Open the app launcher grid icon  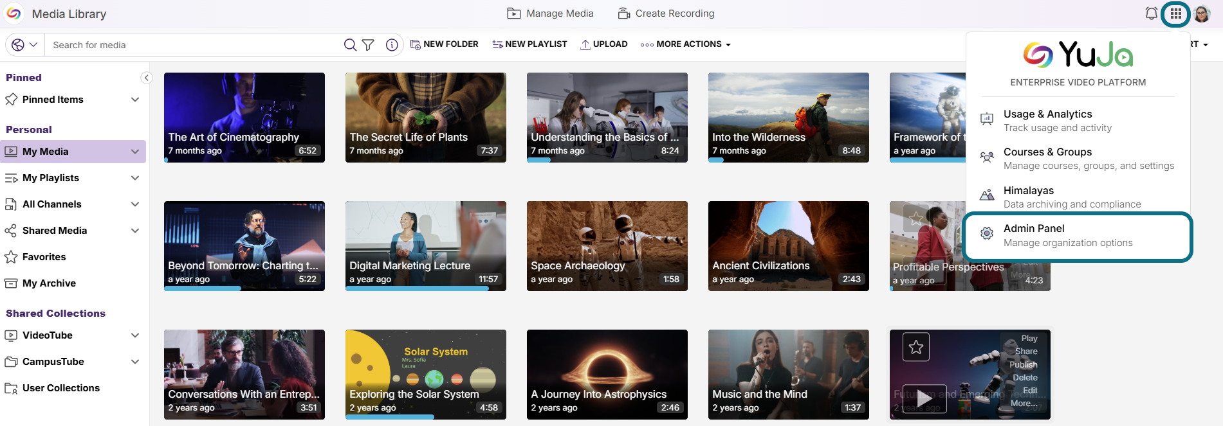pyautogui.click(x=1175, y=13)
